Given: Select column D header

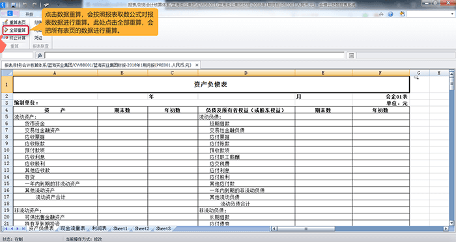Looking at the screenshot, I should (x=246, y=73).
